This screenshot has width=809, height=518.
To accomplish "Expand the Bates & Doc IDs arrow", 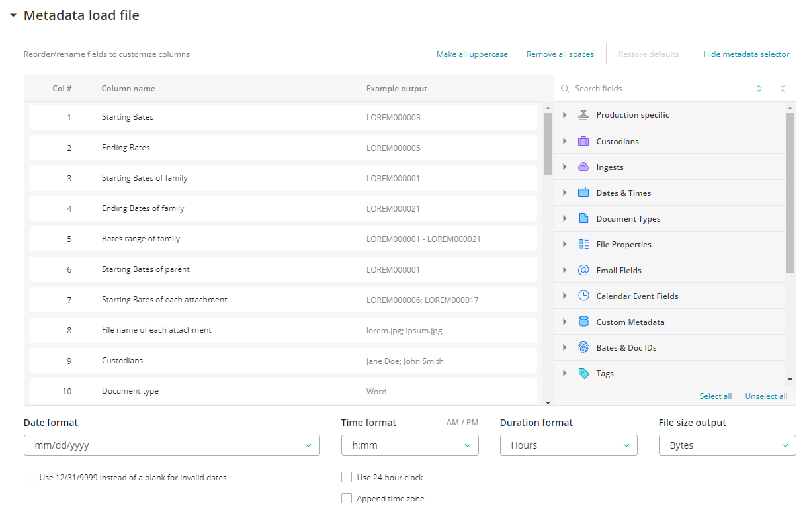I will [x=564, y=347].
